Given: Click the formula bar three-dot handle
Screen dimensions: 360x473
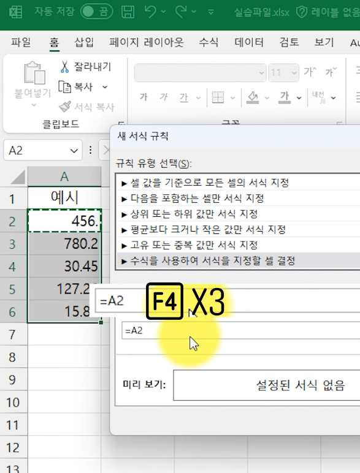Looking at the screenshot, I should click(x=90, y=150).
